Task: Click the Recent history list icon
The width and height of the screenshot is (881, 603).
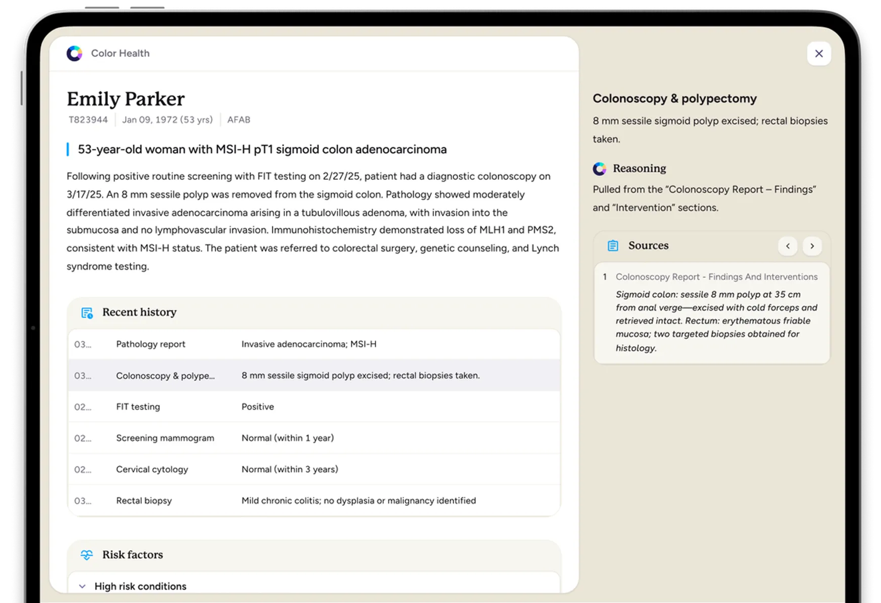Action: tap(87, 313)
